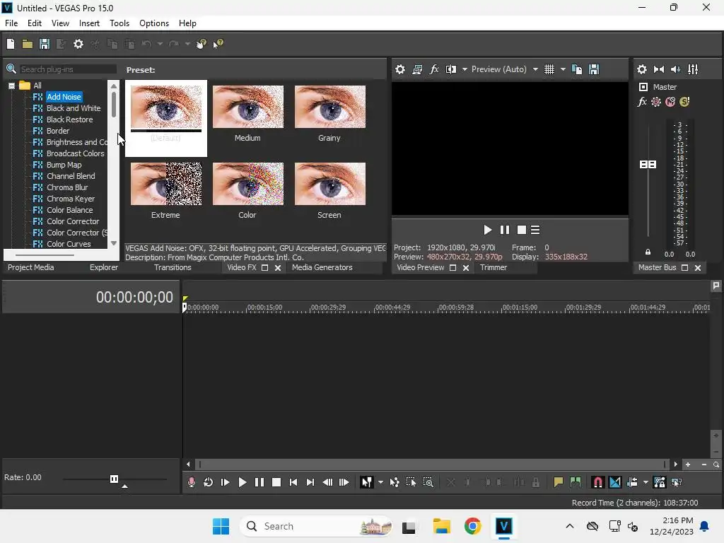The width and height of the screenshot is (724, 543).
Task: Solo the Master bus
Action: pyautogui.click(x=684, y=102)
